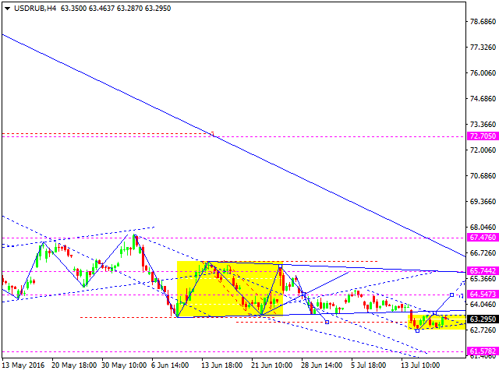
Task: Select the 61.5782 magenta price label
Action: coord(483,351)
